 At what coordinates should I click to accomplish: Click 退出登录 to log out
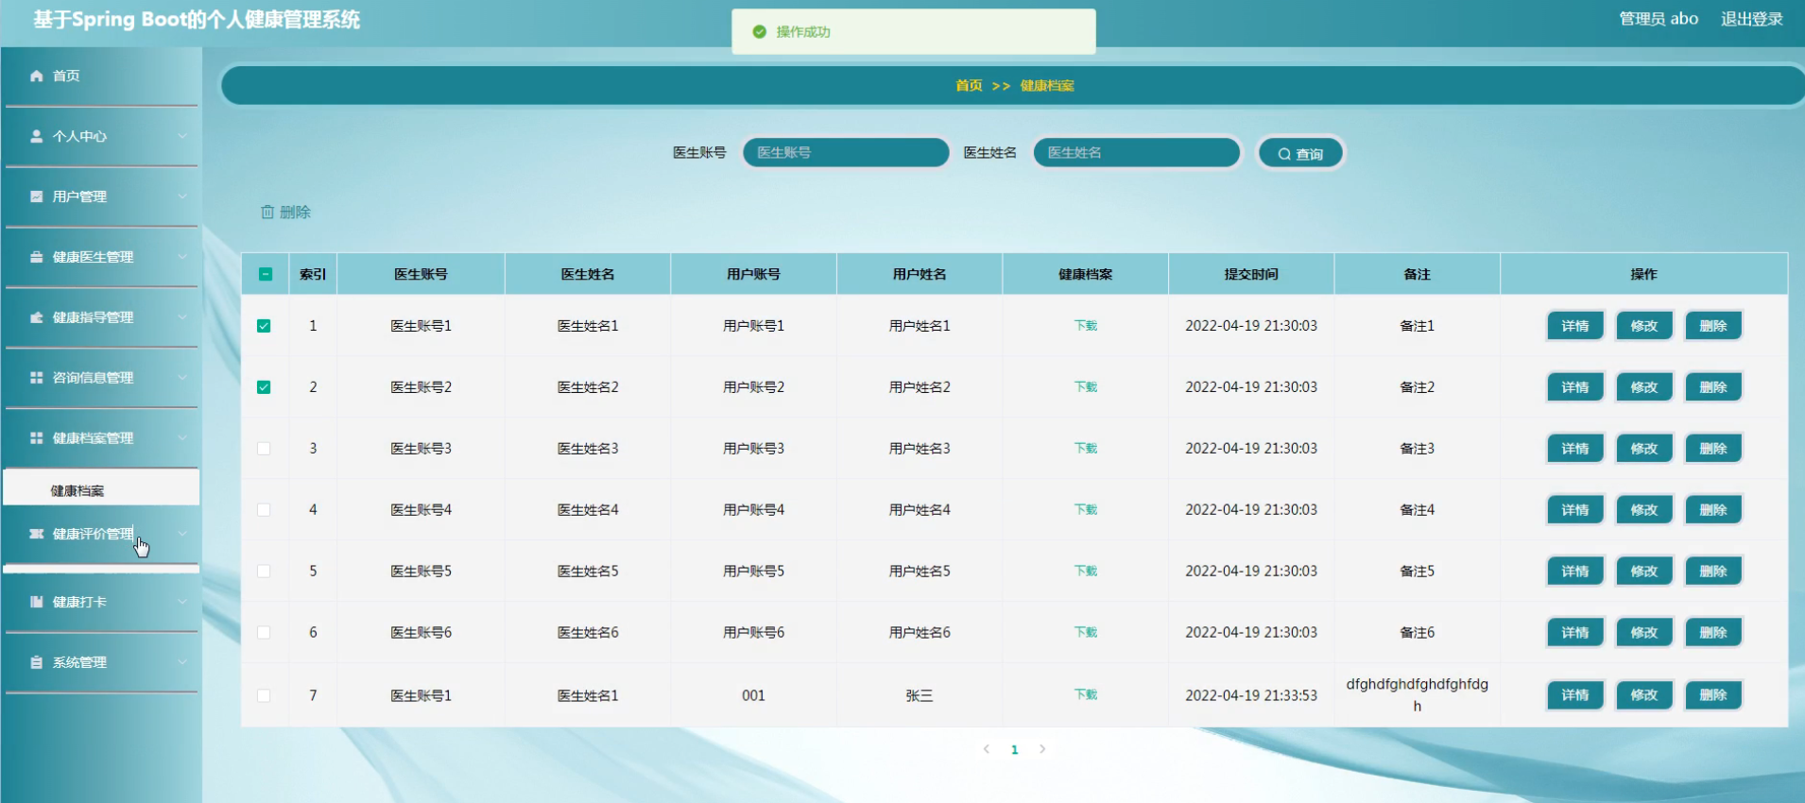click(x=1751, y=19)
